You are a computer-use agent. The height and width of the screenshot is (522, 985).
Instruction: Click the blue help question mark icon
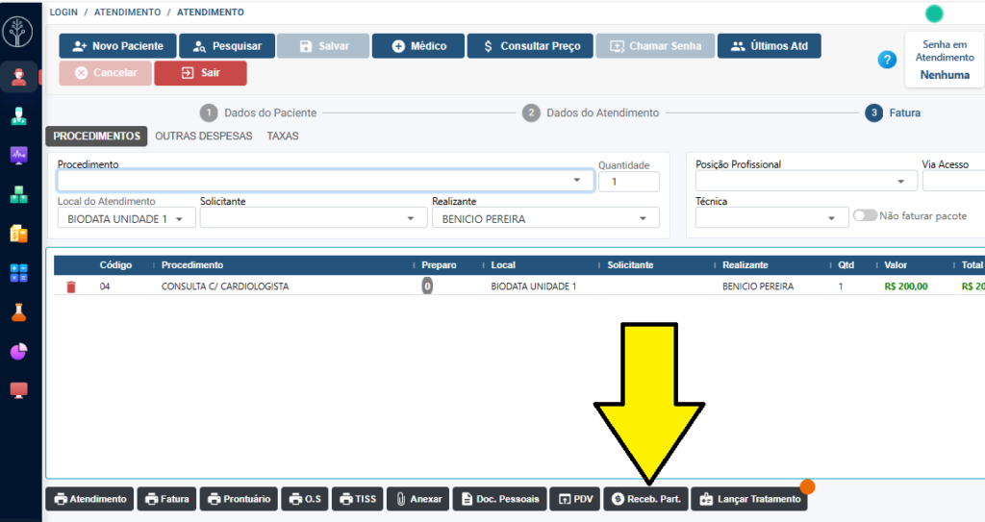887,60
